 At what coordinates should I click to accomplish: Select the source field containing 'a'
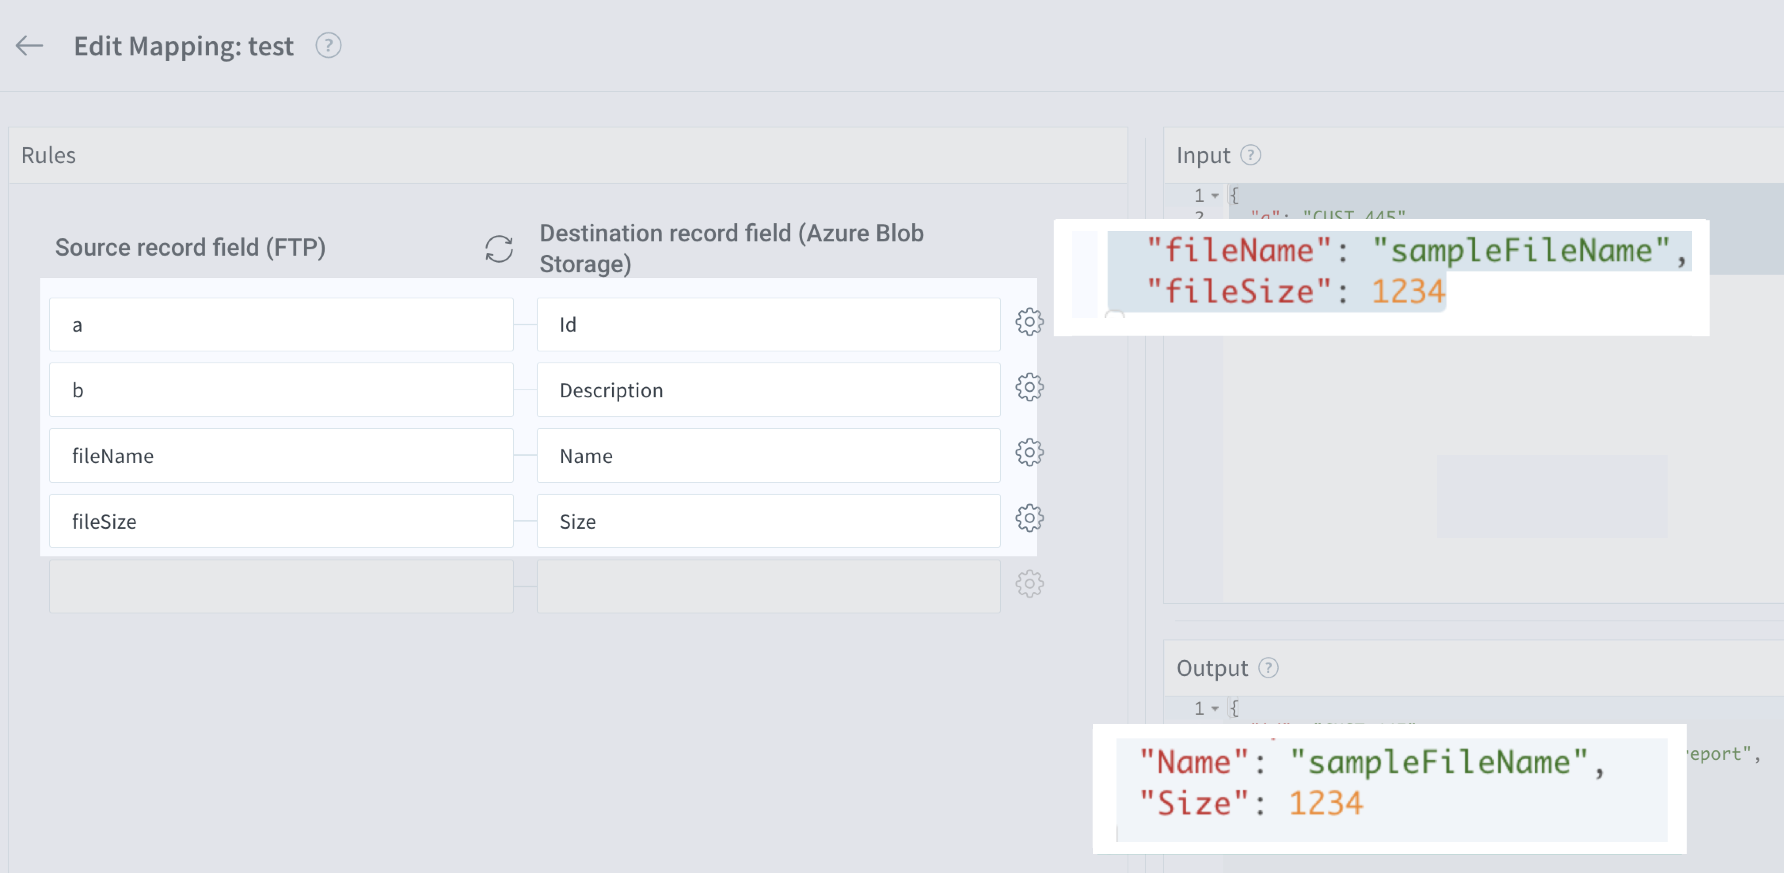tap(280, 324)
